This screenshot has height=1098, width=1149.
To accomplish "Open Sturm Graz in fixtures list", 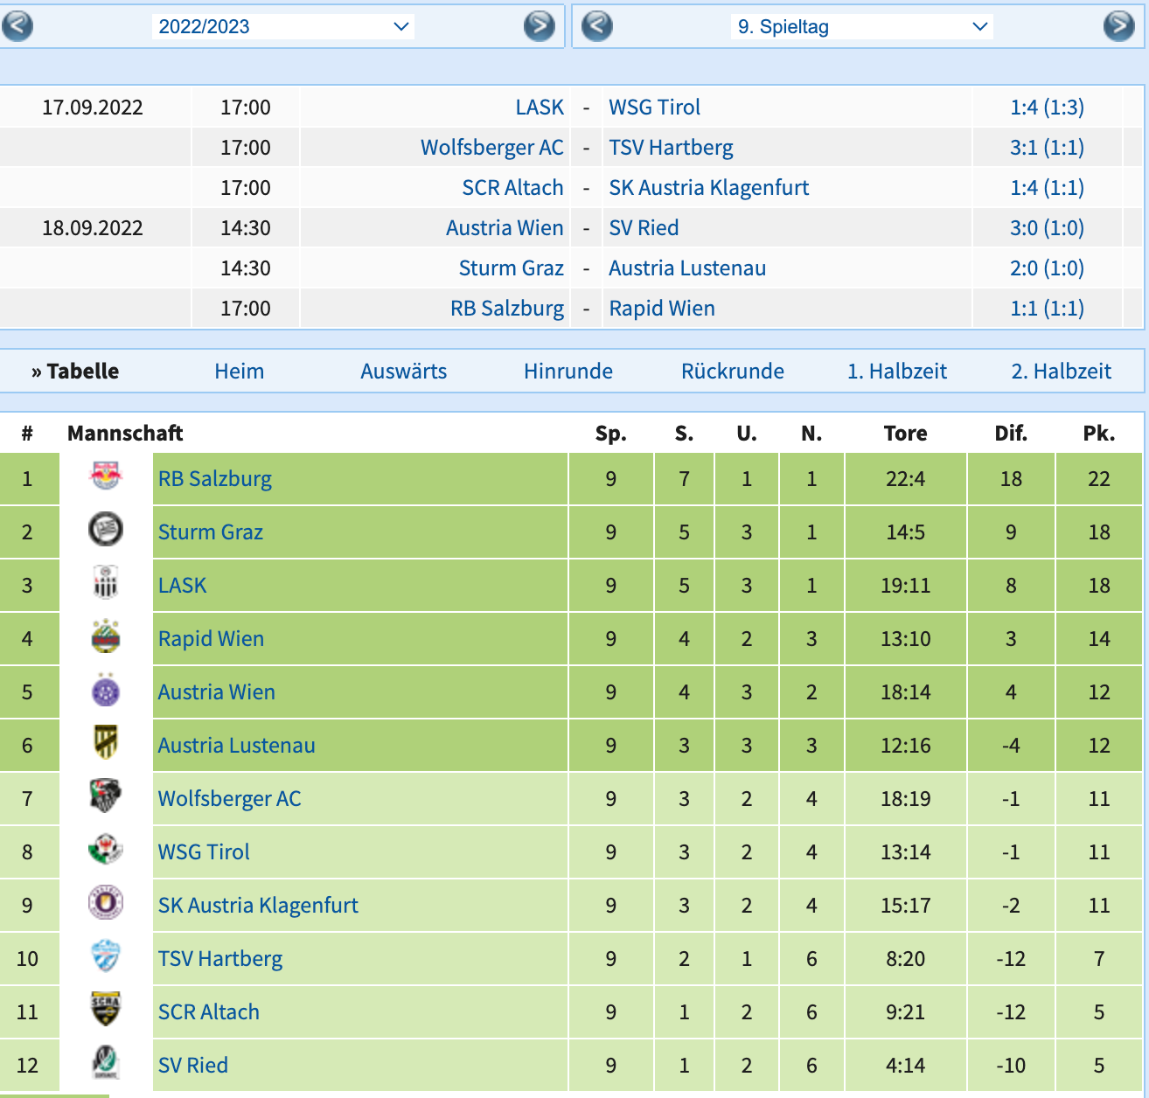I will (512, 268).
